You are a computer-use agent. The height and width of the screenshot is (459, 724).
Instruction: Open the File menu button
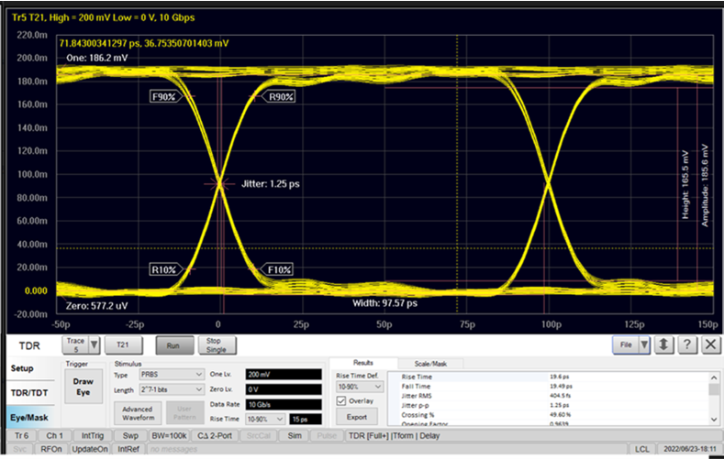626,344
